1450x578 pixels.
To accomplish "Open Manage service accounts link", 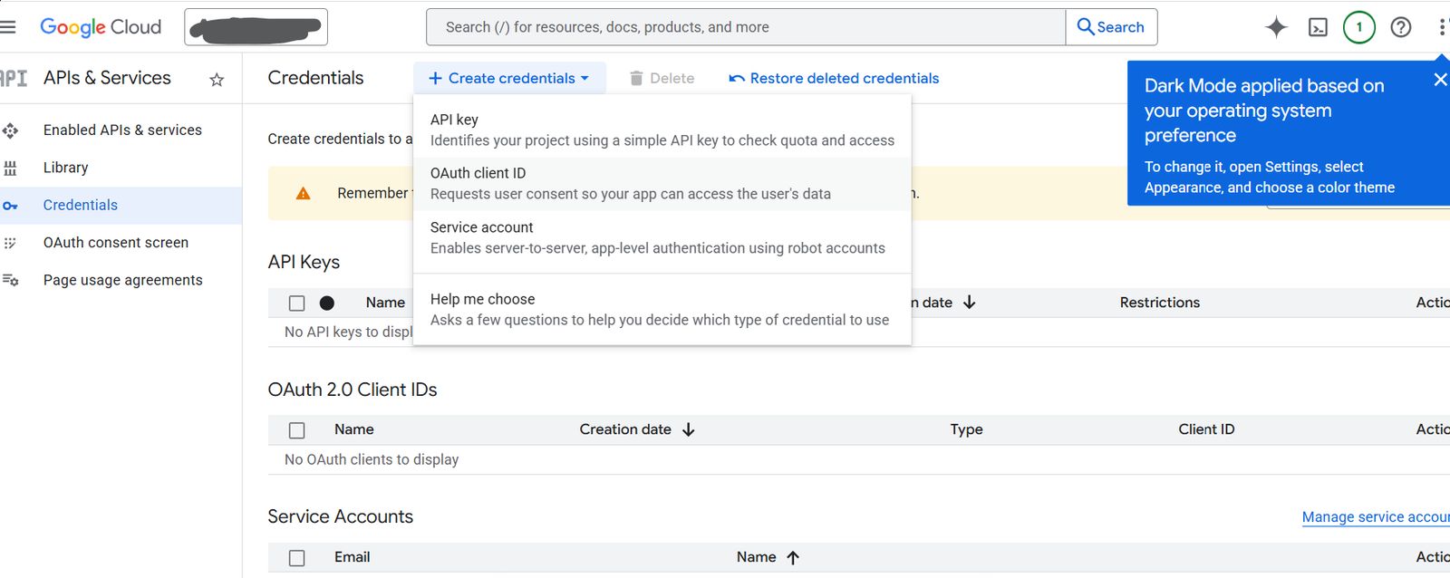I will point(1375,517).
